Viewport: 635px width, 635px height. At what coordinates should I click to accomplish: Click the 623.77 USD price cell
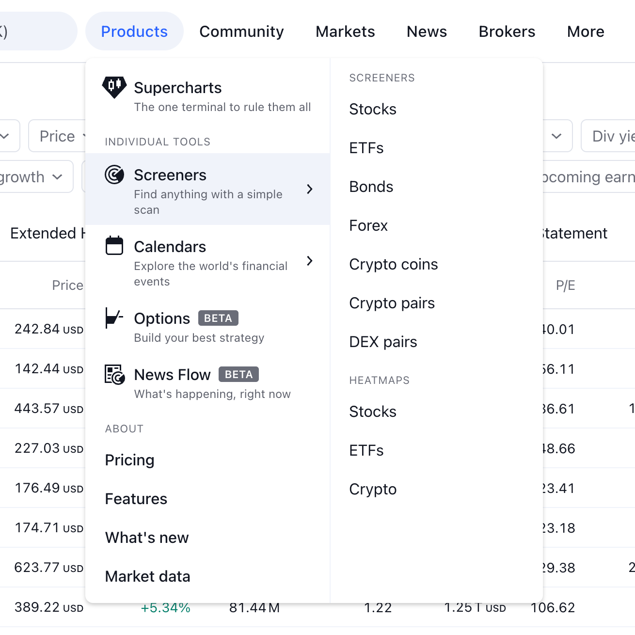point(49,568)
